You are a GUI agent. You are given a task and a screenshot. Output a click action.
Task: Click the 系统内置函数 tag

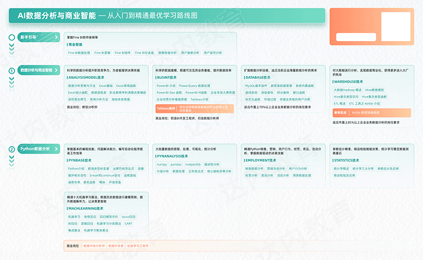[305, 86]
